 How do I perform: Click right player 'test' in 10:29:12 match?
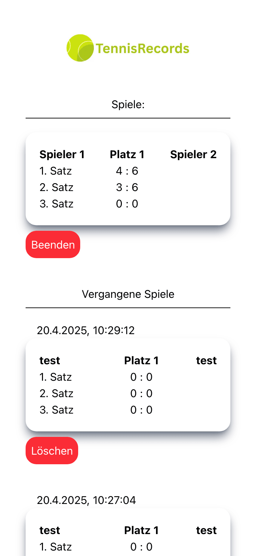[x=206, y=361]
